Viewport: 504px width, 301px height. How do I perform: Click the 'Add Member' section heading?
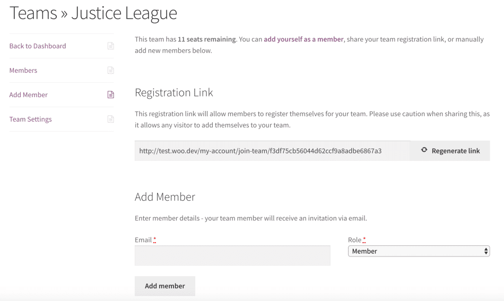click(165, 197)
